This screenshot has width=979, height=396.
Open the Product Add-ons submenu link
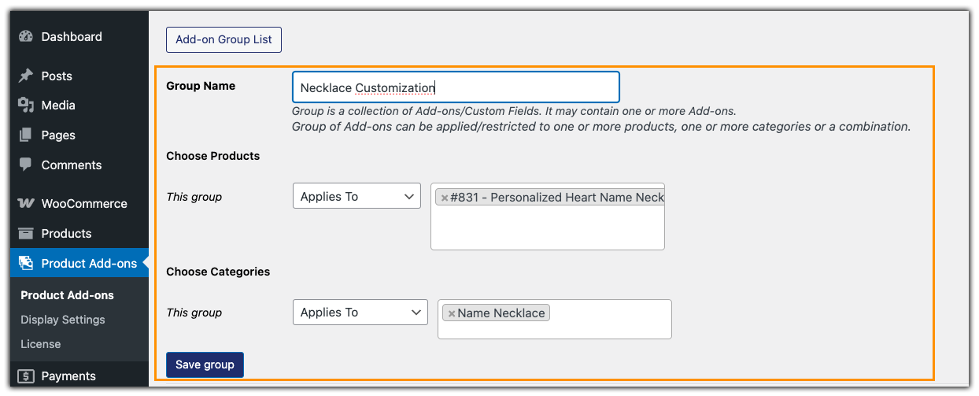[67, 295]
